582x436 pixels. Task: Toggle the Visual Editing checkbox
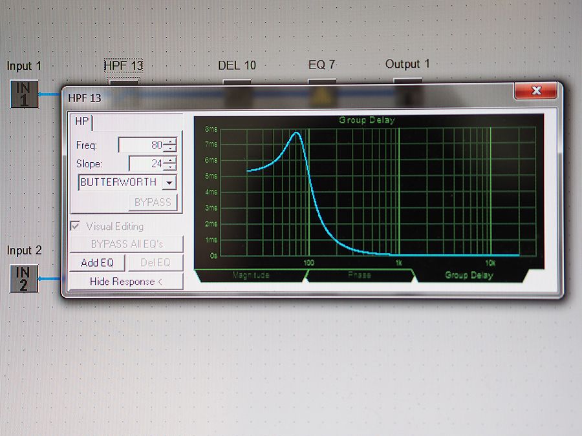pos(76,227)
